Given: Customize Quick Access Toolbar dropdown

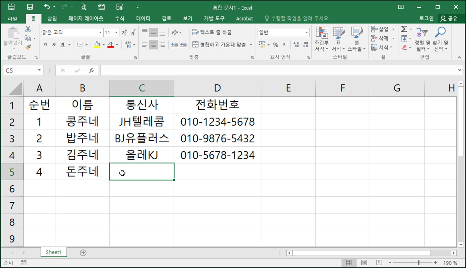Looking at the screenshot, I should pyautogui.click(x=138, y=7).
